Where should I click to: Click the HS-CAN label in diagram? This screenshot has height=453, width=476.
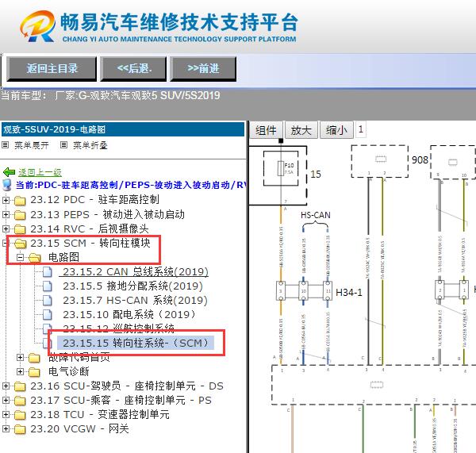[x=316, y=215]
